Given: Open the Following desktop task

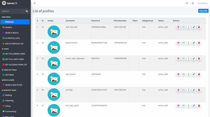Looking at the screenshot, I should [x=15, y=101].
